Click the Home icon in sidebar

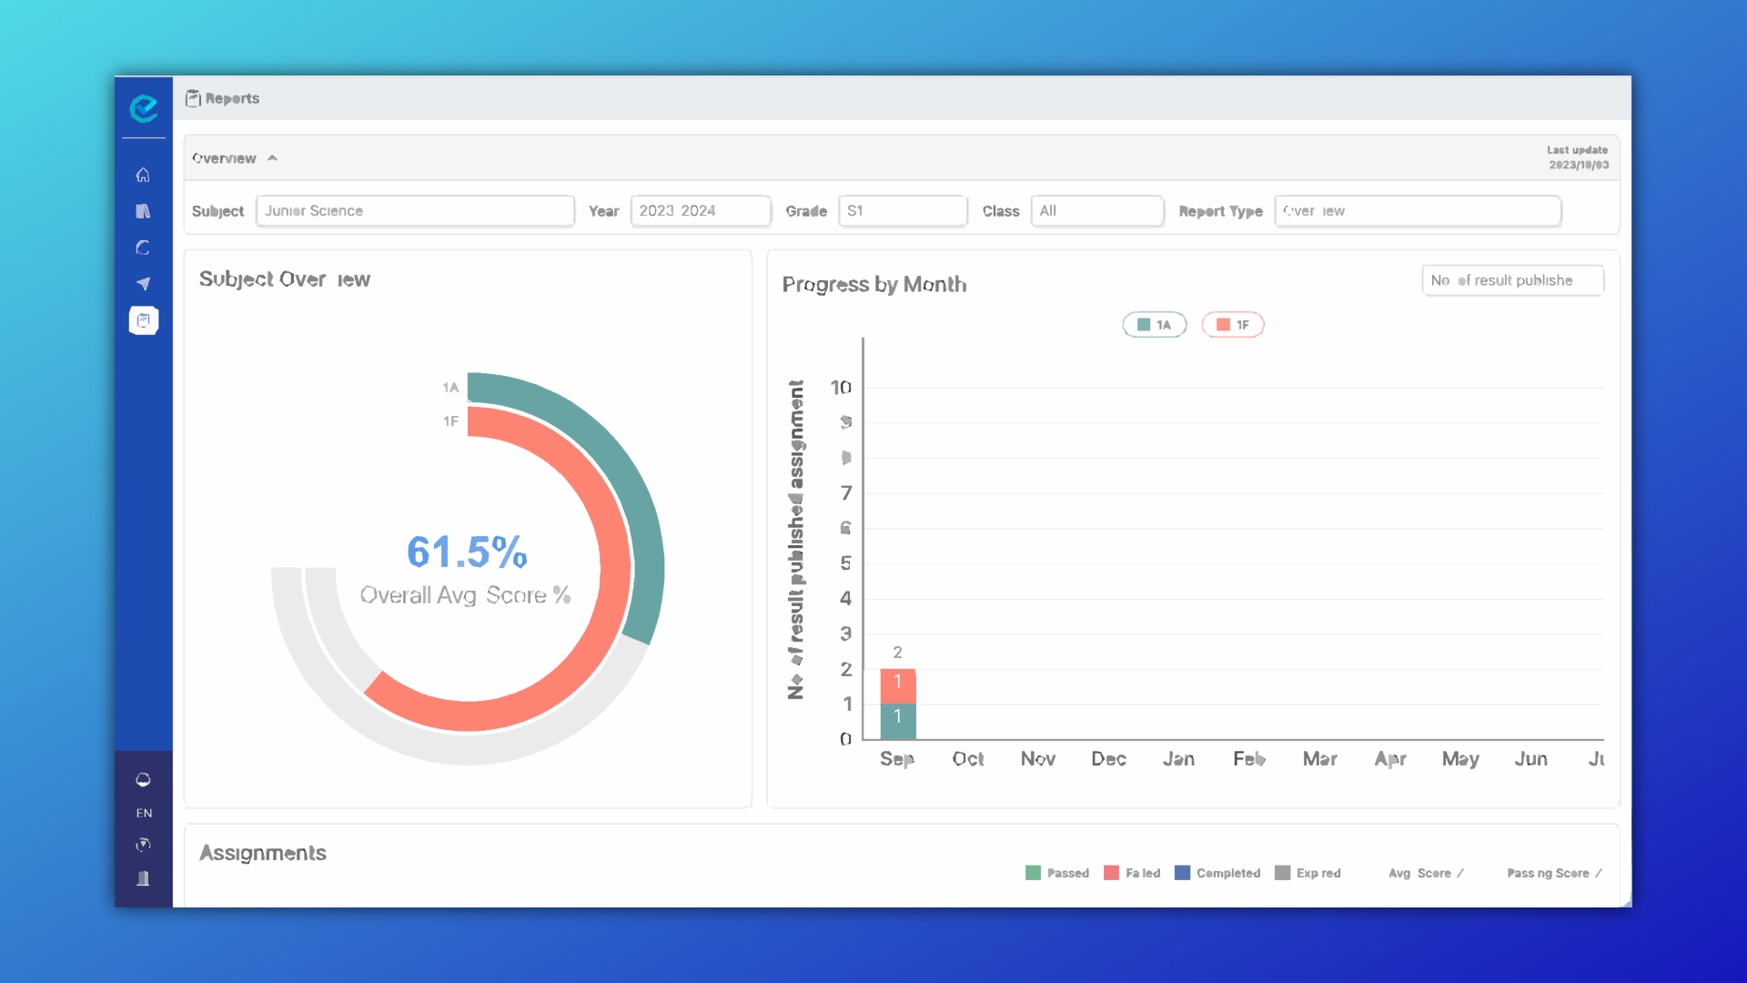coord(143,176)
